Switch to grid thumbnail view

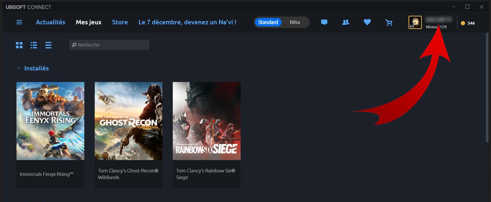pos(19,45)
